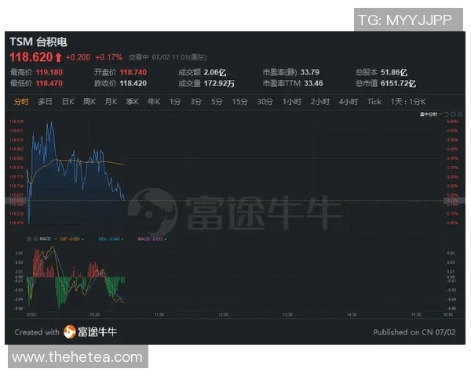Click the www.thehetea.com link
This screenshot has height=376, width=471.
[78, 357]
